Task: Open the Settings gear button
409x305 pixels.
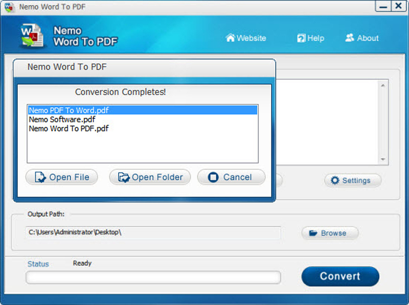Action: coord(353,181)
